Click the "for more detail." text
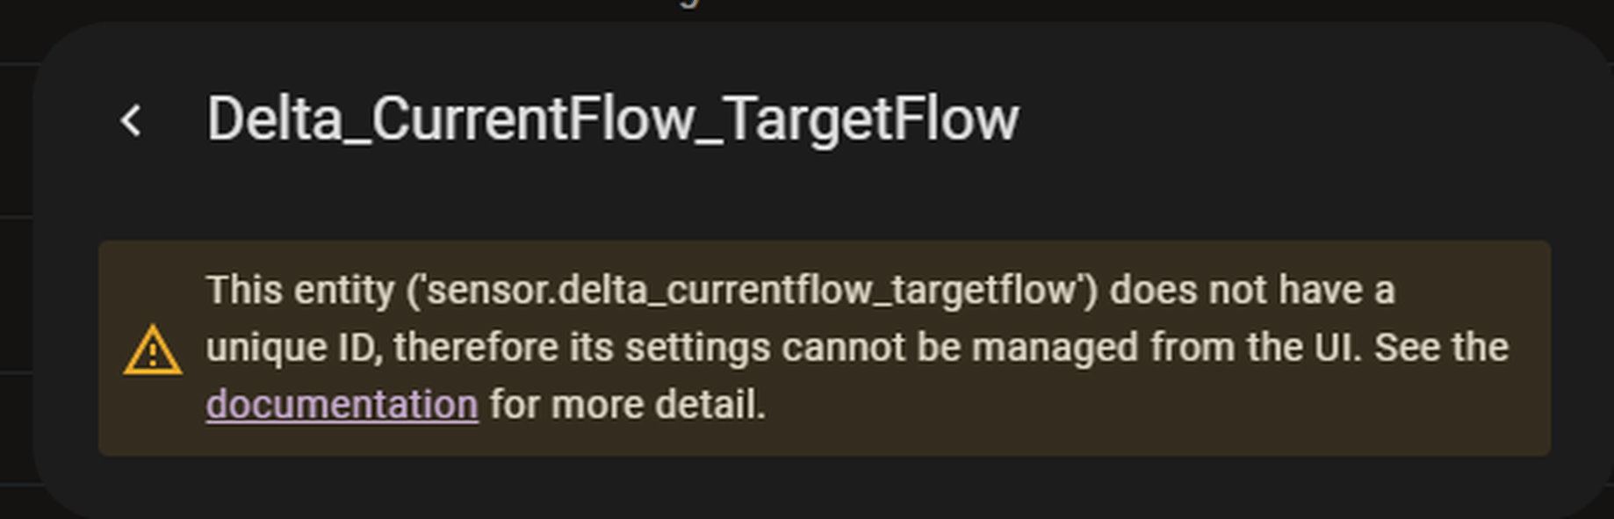The image size is (1614, 519). (628, 405)
